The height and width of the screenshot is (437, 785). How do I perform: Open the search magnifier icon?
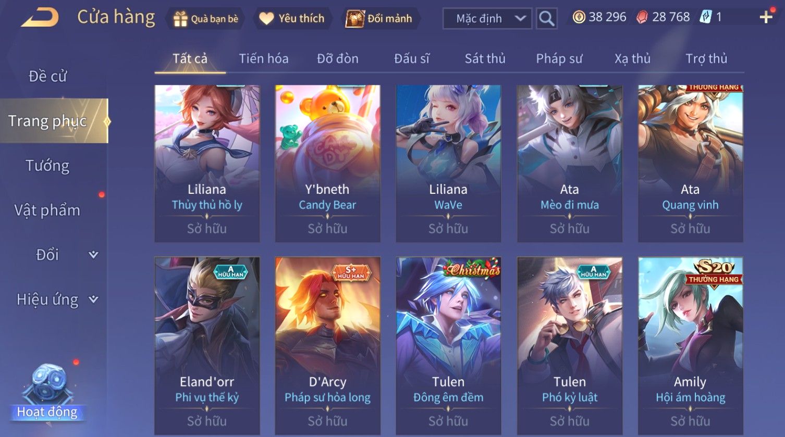click(546, 19)
